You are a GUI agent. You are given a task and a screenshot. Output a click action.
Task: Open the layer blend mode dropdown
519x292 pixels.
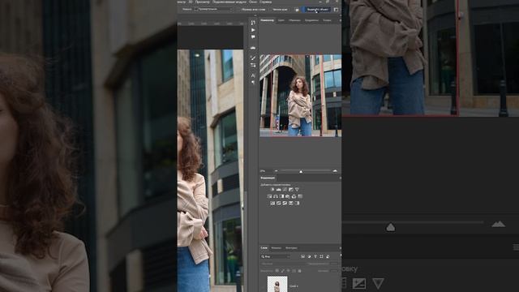(x=283, y=264)
